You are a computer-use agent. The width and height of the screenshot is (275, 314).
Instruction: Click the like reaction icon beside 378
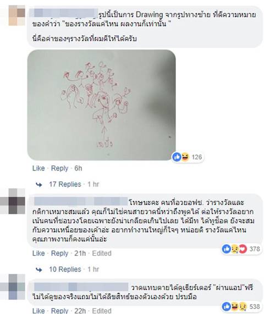[227, 249]
